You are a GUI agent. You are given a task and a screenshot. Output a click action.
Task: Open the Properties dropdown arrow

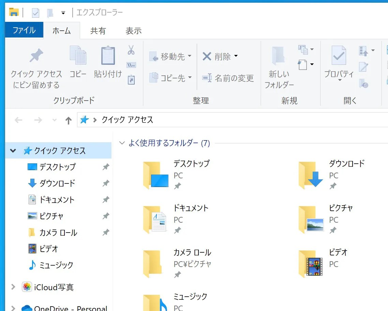point(340,80)
